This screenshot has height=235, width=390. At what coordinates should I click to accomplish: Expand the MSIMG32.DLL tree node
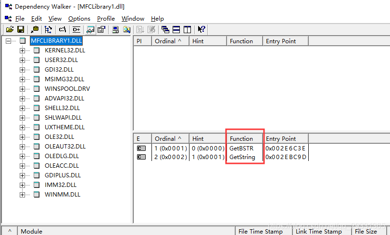(23, 79)
